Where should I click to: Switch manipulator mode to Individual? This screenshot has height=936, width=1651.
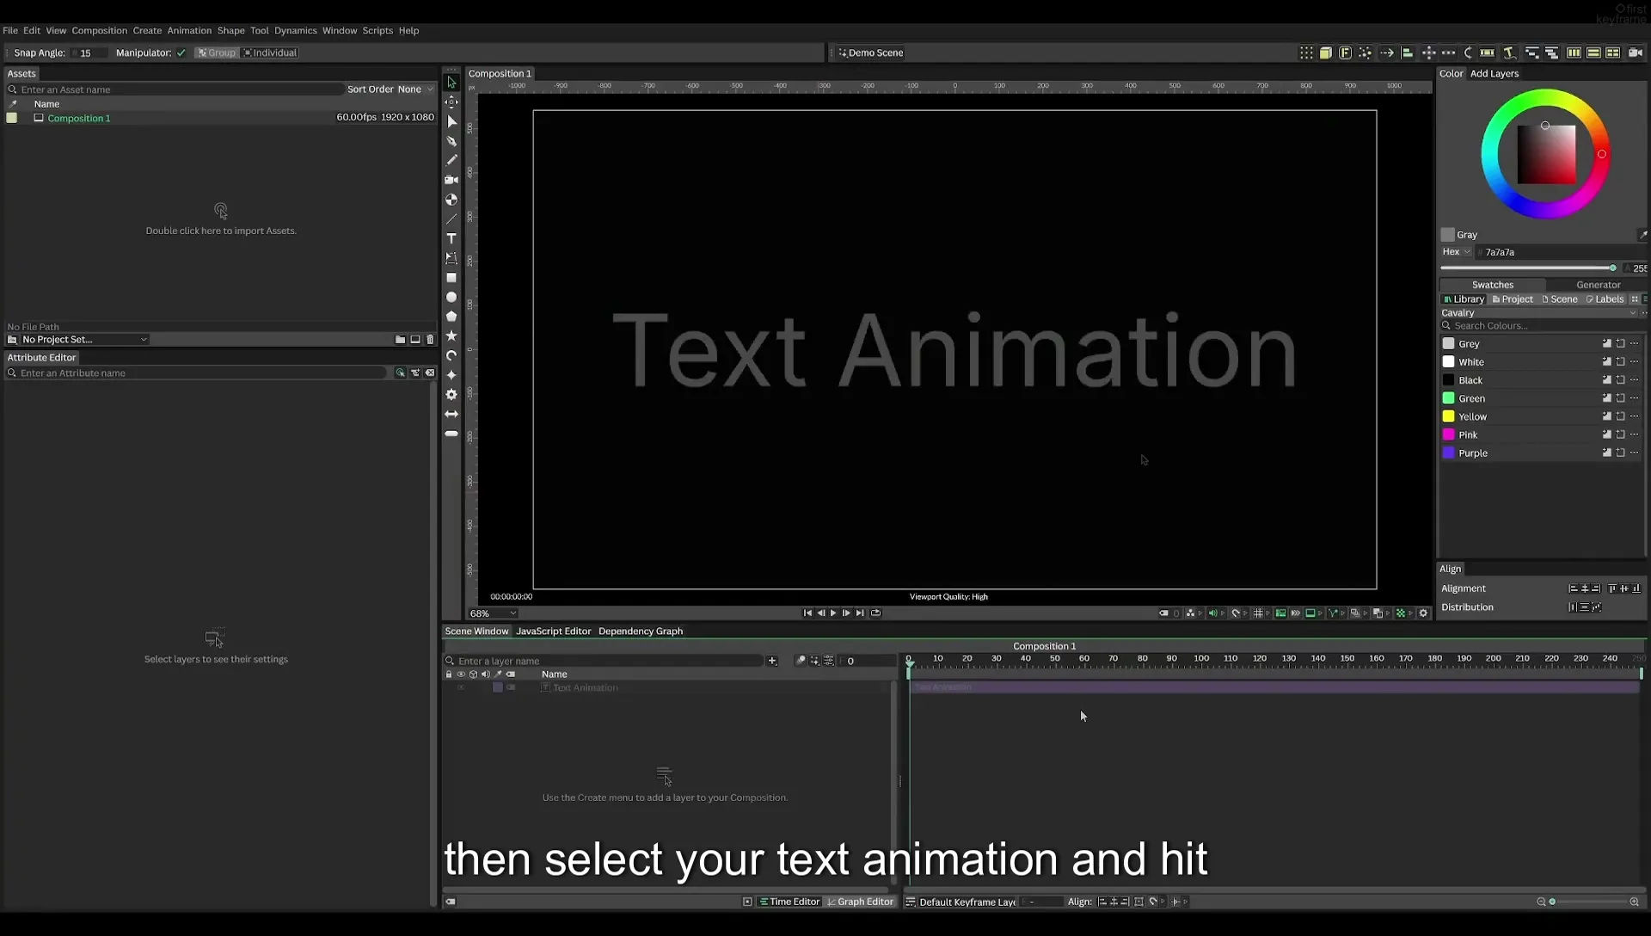click(270, 53)
